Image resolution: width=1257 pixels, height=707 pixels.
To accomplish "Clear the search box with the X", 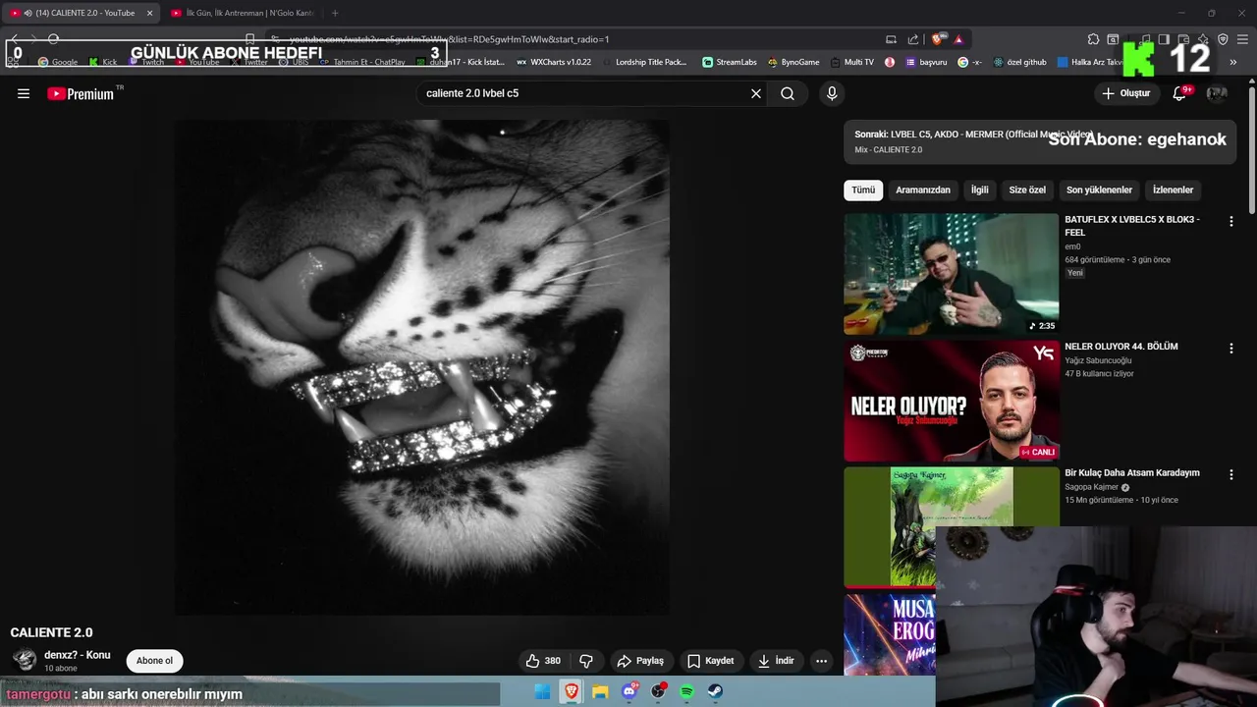I will (x=756, y=93).
